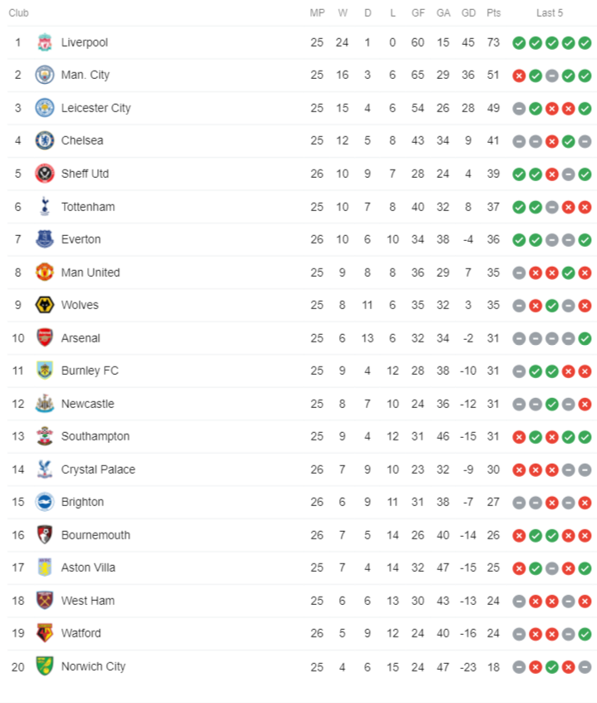597x703 pixels.
Task: Click Watford's green win result icon
Action: [x=585, y=634]
